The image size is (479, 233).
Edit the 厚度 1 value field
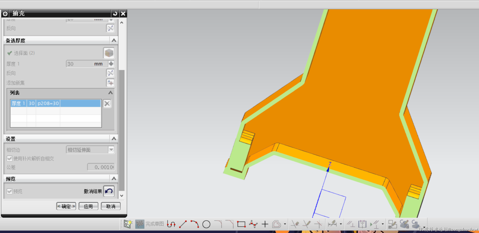point(87,64)
